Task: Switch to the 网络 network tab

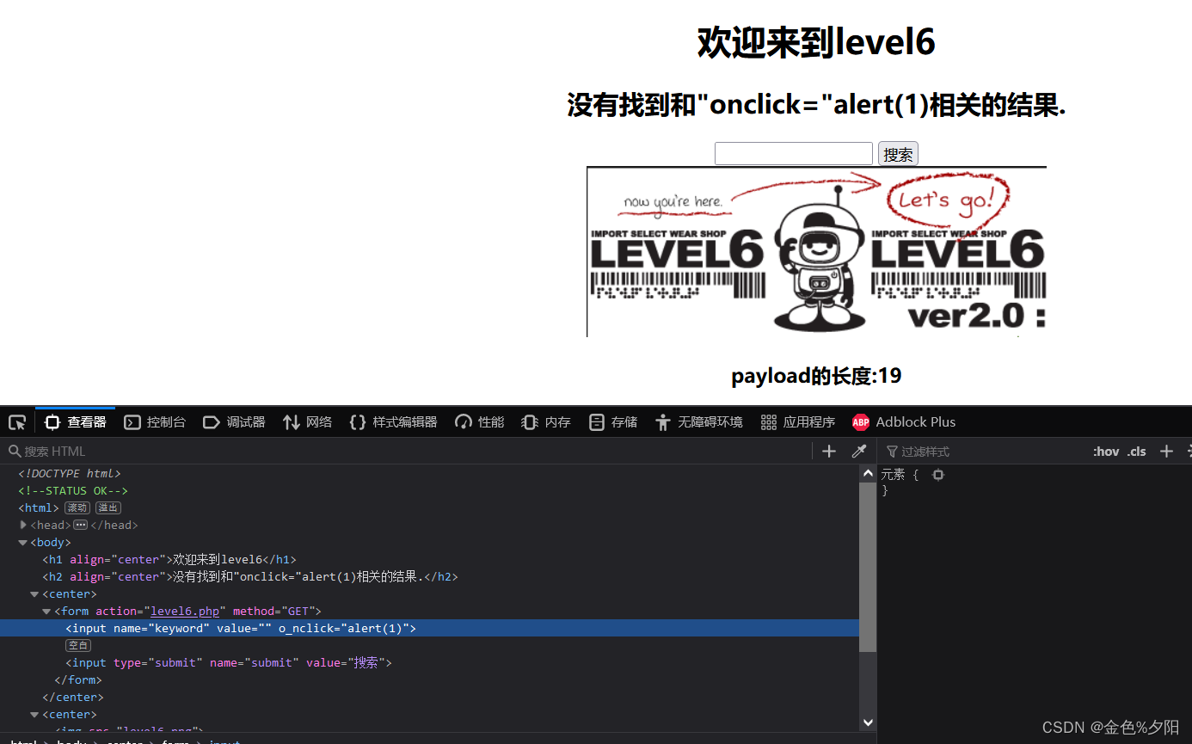Action: coord(307,422)
